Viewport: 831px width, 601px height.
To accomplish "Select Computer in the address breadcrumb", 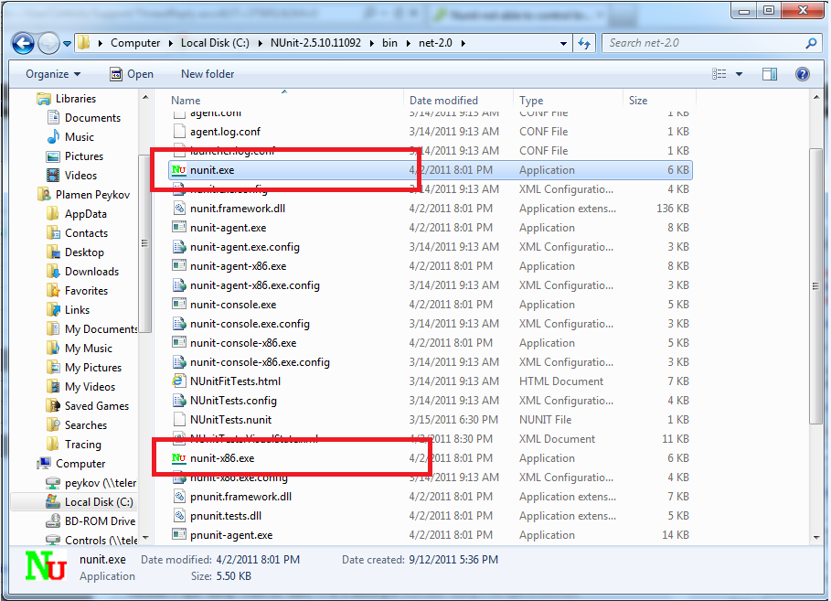I will (x=135, y=43).
